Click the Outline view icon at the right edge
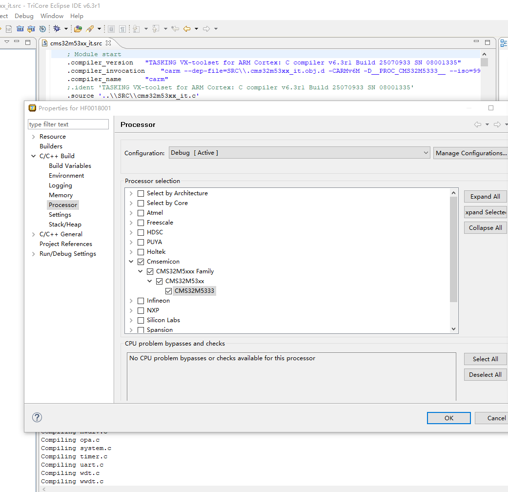508x492 pixels. (x=504, y=43)
